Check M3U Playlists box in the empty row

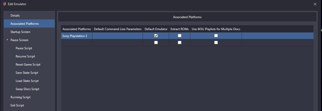(x=216, y=43)
